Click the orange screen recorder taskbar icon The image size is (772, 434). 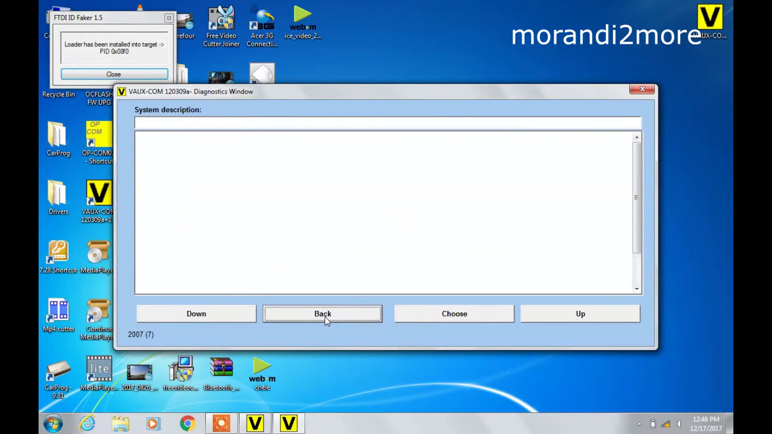(x=221, y=424)
